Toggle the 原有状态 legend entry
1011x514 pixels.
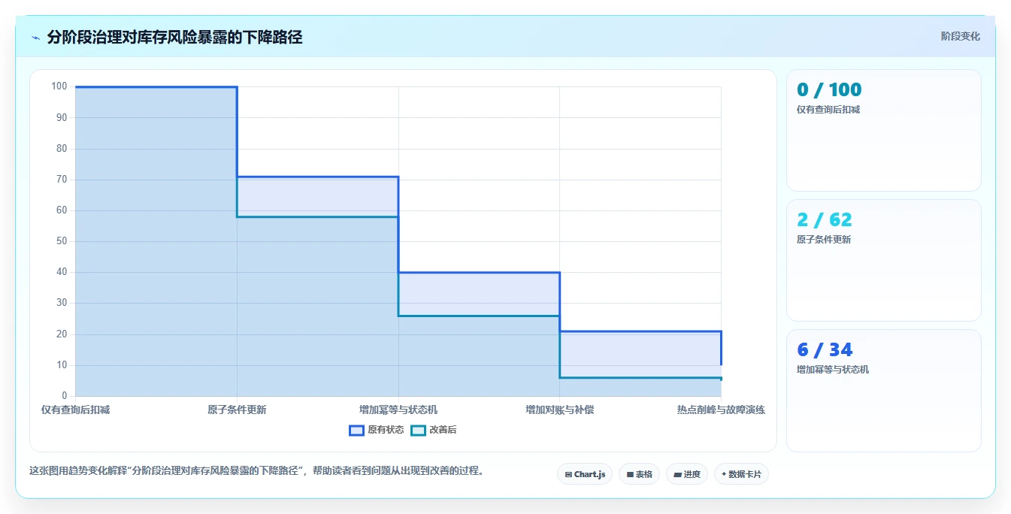pos(377,430)
